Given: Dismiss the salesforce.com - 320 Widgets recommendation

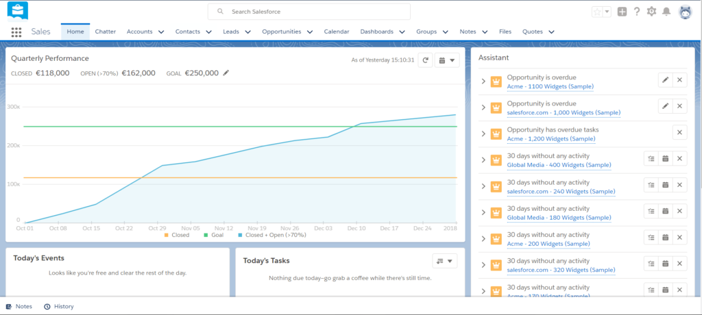Looking at the screenshot, I should tap(679, 264).
